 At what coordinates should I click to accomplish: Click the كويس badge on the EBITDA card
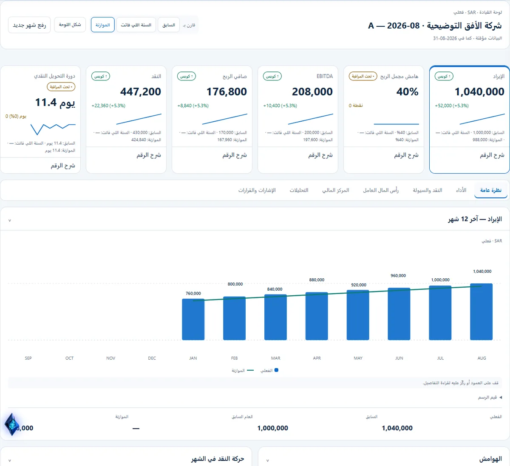pyautogui.click(x=272, y=76)
